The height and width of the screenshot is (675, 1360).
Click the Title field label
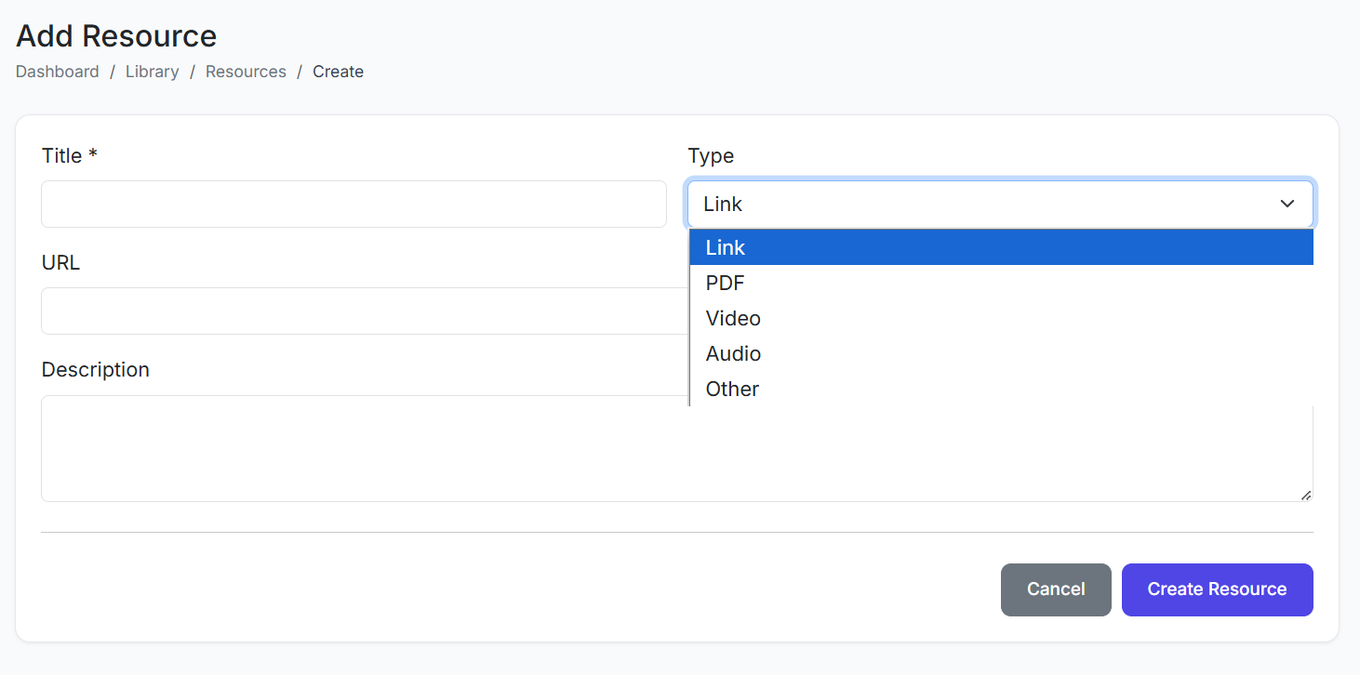click(69, 155)
